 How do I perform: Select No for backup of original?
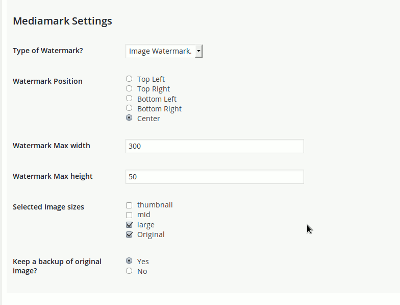129,271
